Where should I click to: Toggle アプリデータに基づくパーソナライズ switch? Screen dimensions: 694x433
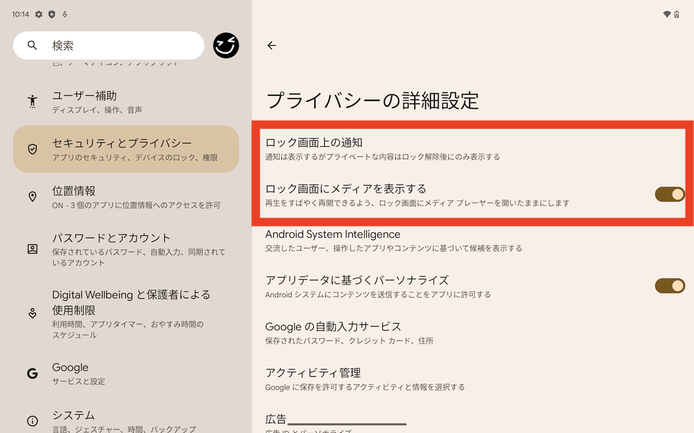click(669, 286)
